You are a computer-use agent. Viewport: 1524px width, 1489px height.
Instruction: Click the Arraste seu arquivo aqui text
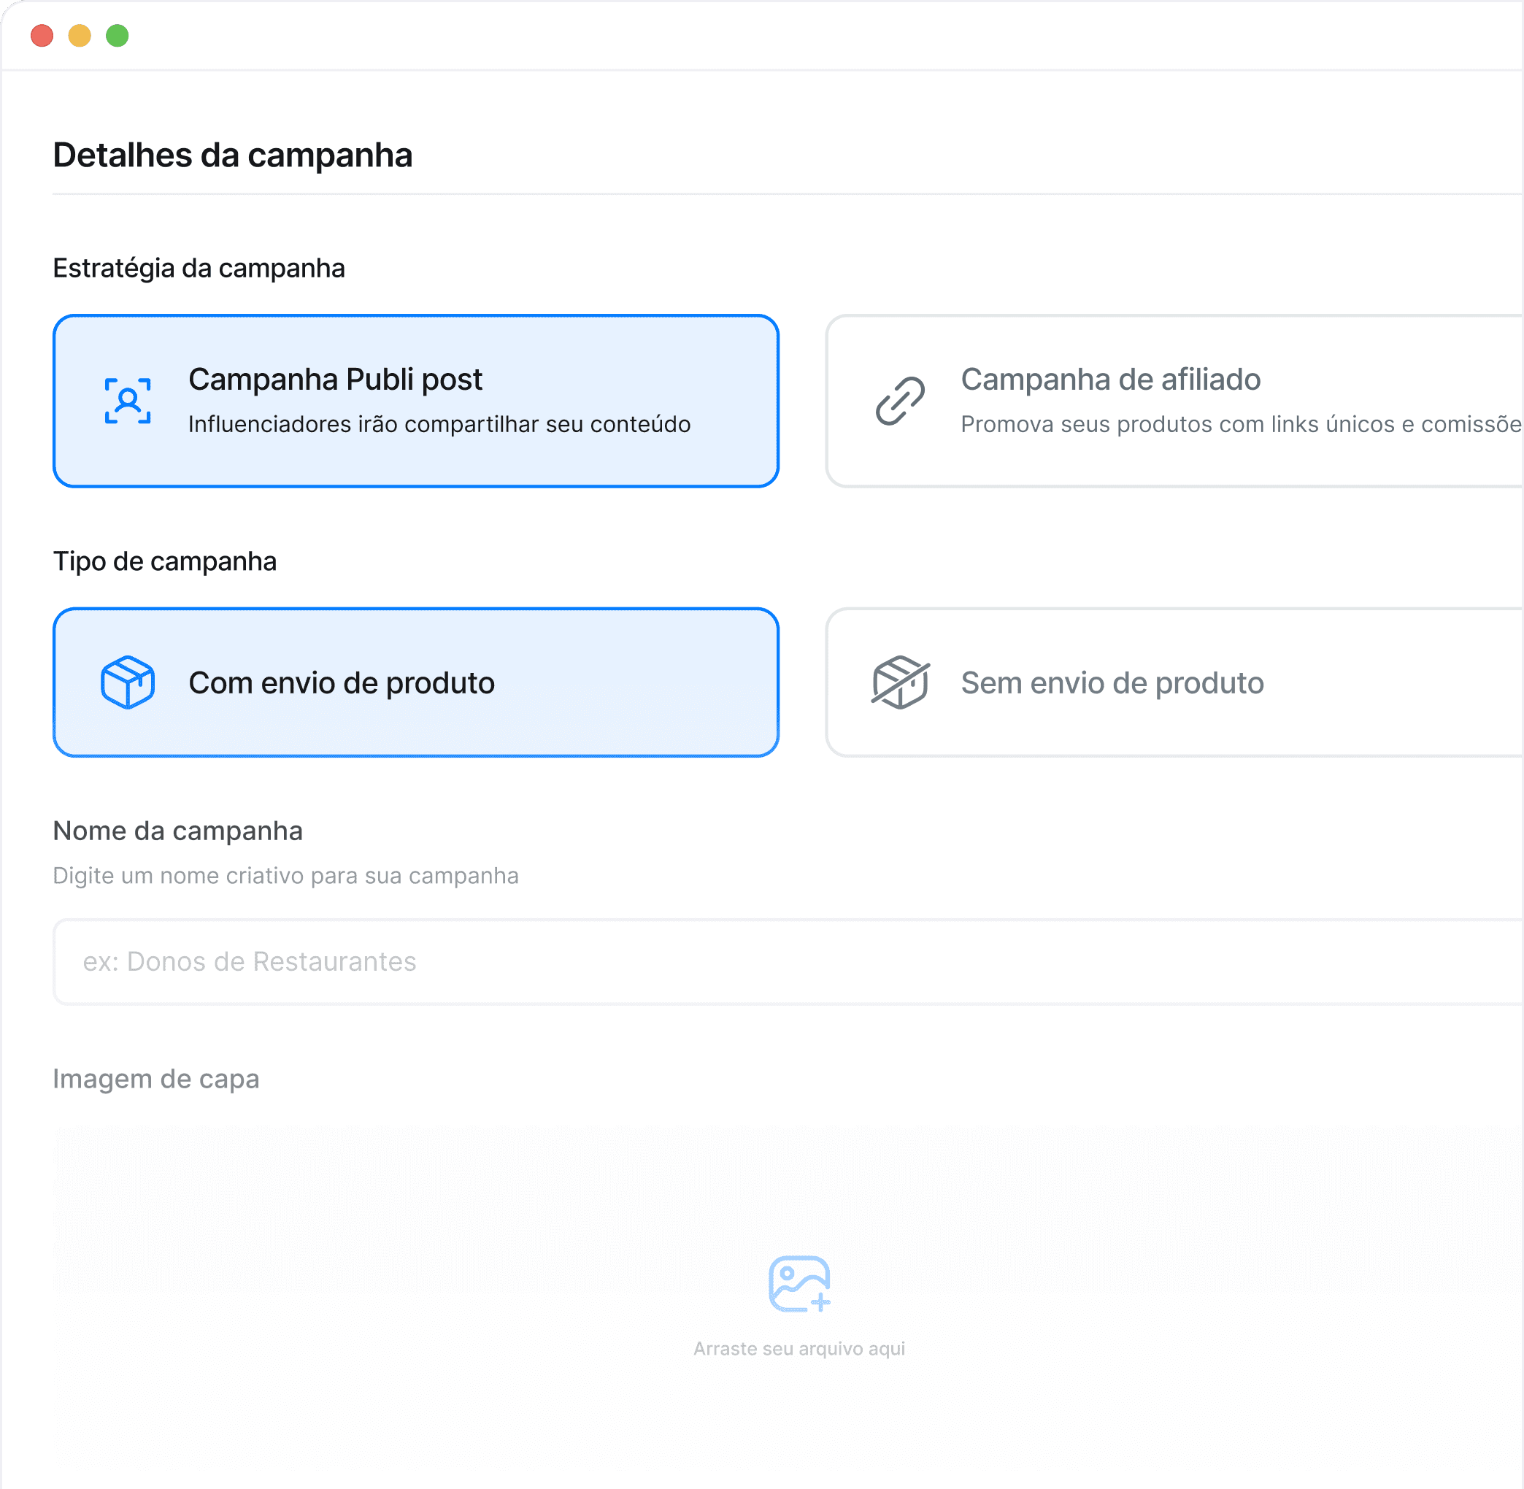[x=799, y=1349]
